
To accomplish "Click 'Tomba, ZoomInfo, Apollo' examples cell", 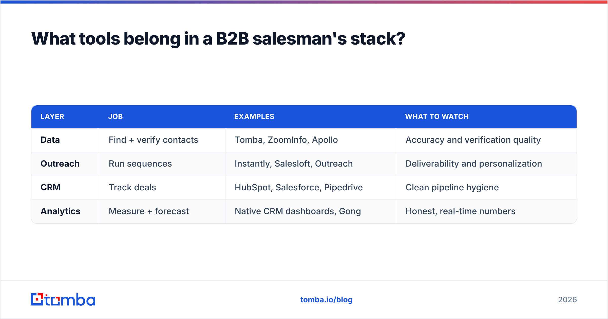I will (311, 140).
